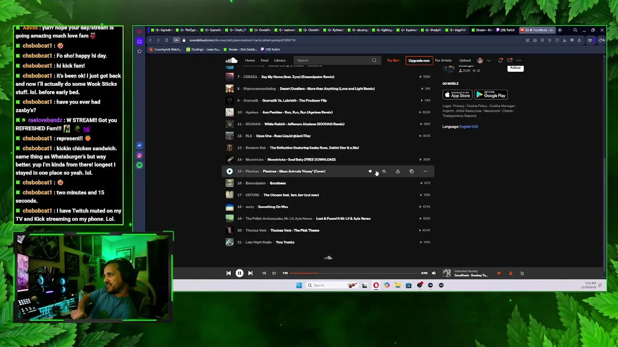This screenshot has height=347, width=618.
Task: Go back in the browser
Action: click(x=150, y=40)
